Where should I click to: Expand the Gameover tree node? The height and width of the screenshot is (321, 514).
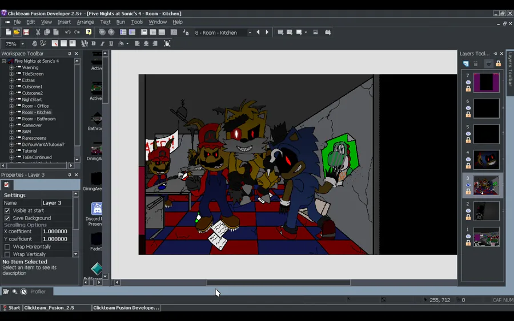coord(11,125)
